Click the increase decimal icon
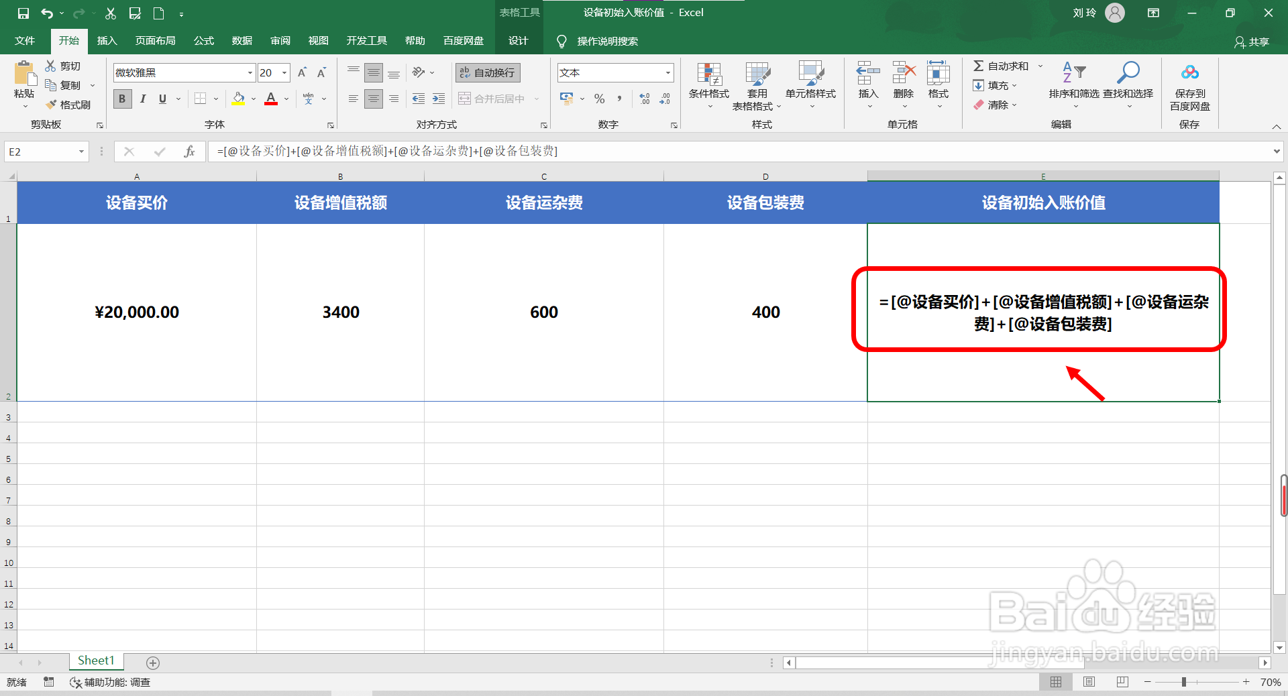Viewport: 1288px width, 696px height. click(645, 99)
